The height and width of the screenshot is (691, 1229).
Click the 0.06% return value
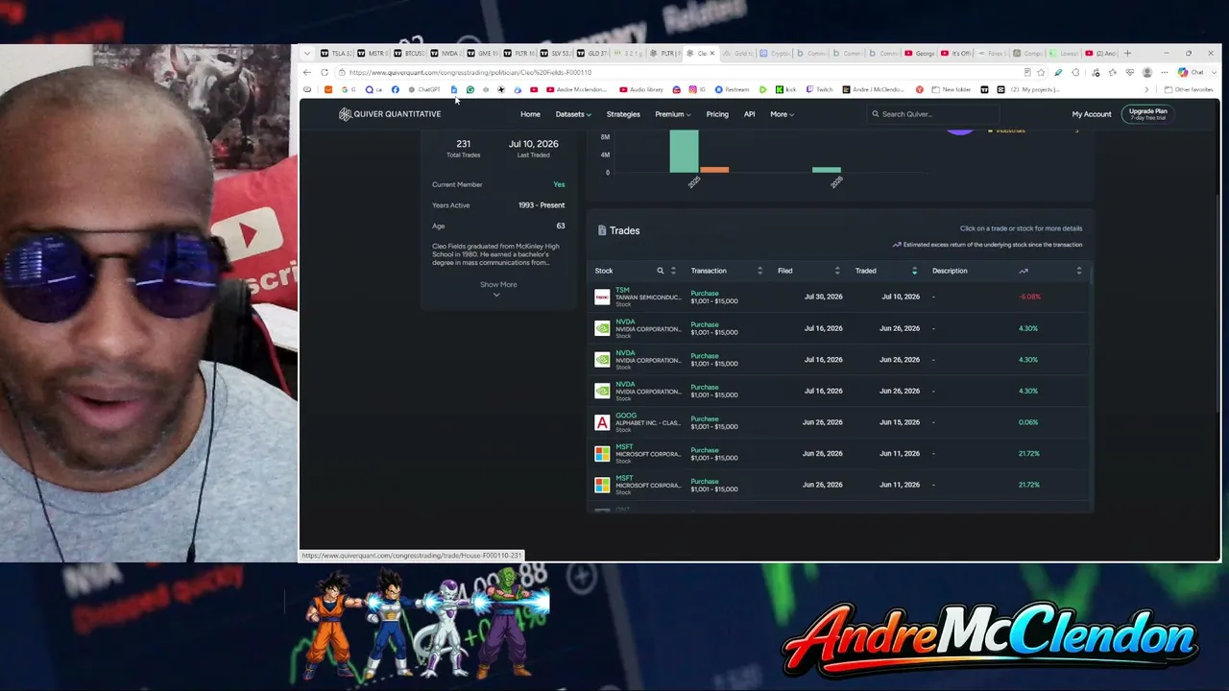coord(1028,422)
